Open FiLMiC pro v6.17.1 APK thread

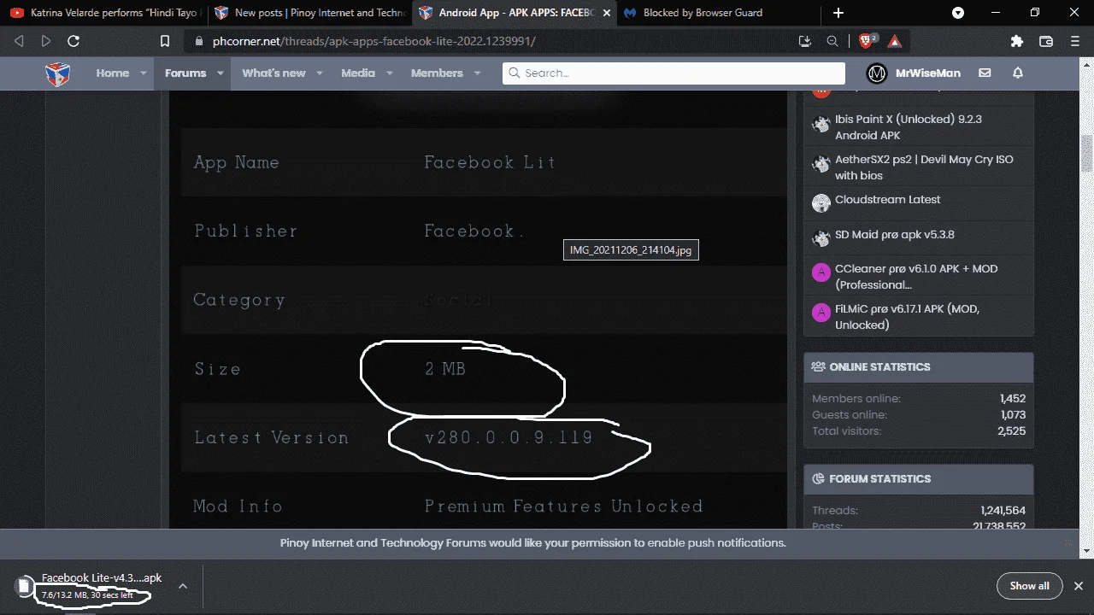coord(907,317)
